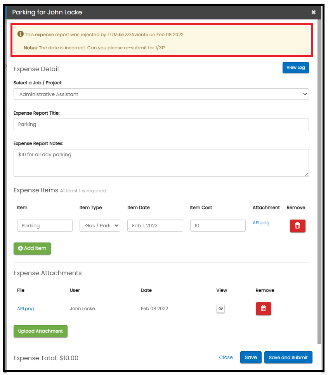Screen dimensions: 328x375
Task: Click the Item Cost column header
Action: pyautogui.click(x=201, y=208)
